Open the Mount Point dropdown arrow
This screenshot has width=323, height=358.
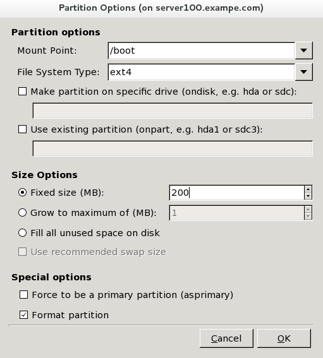[x=303, y=51]
